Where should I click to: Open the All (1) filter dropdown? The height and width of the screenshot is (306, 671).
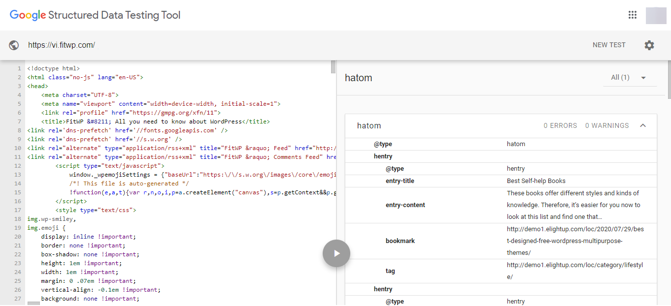point(629,78)
